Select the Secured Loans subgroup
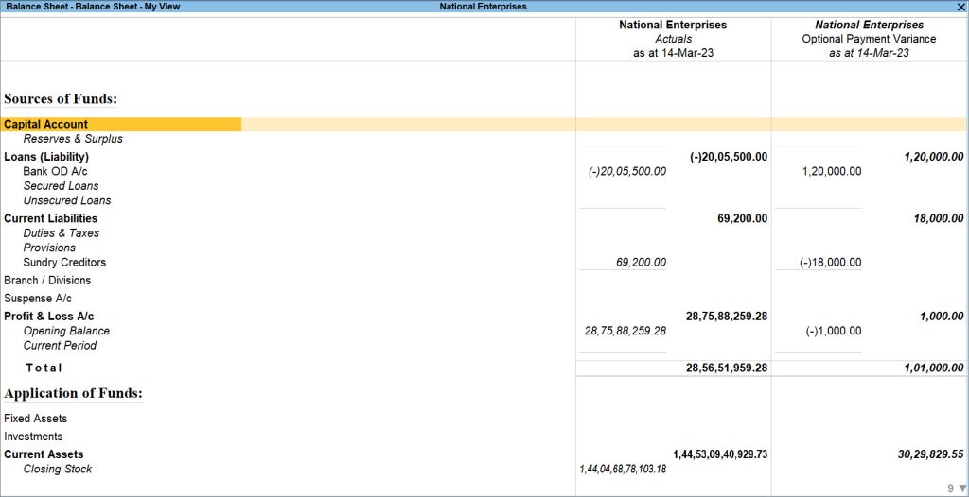 (61, 186)
